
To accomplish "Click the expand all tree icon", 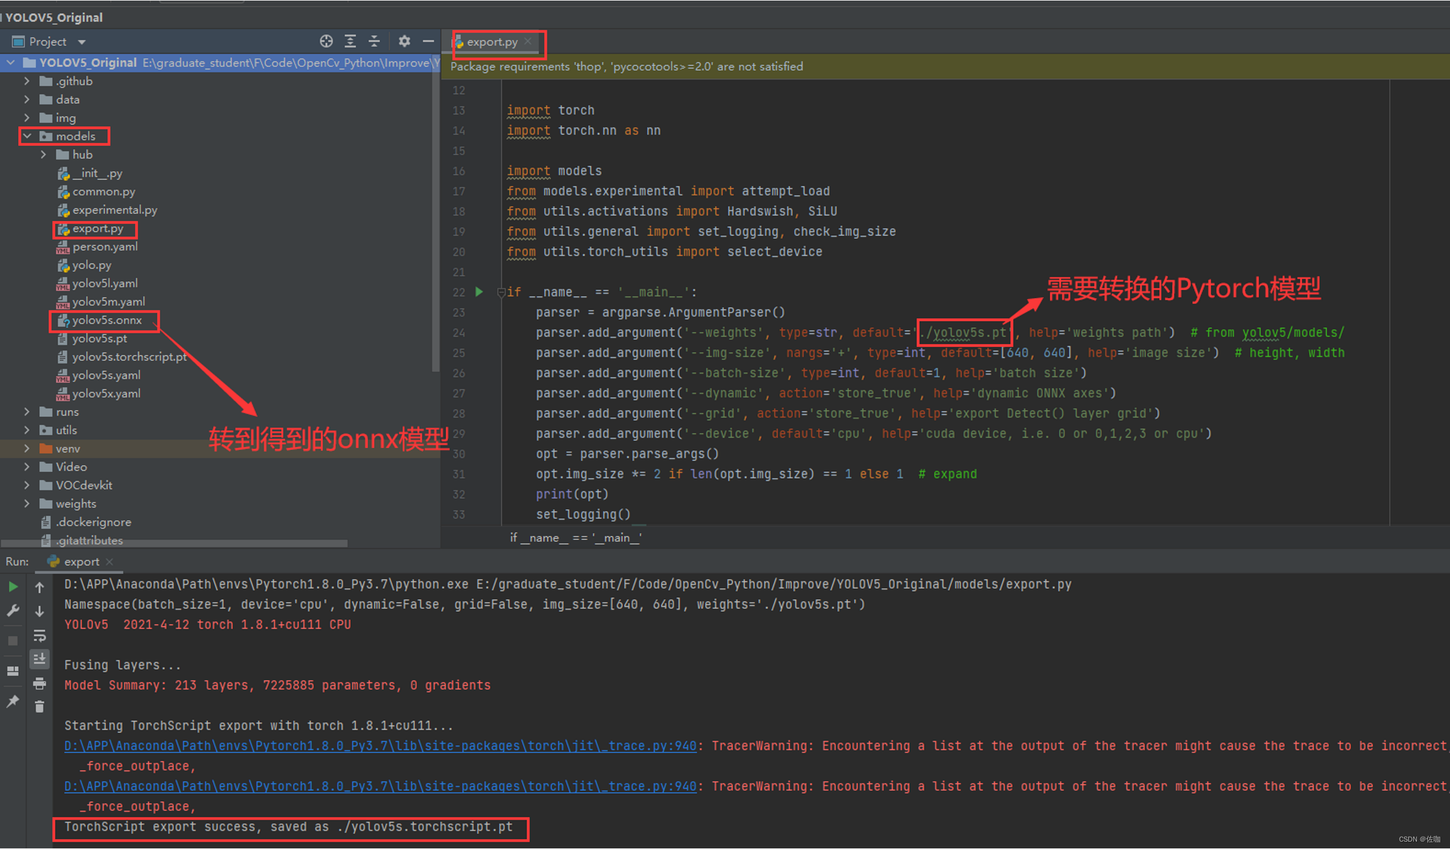I will point(350,41).
